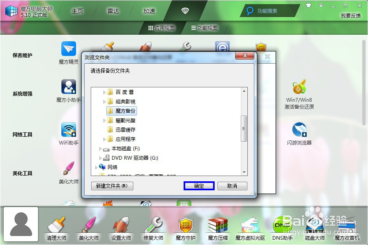Screen dimensions: 368x245
Task: Click folder tree scrollbar up arrow
Action: click(x=244, y=91)
